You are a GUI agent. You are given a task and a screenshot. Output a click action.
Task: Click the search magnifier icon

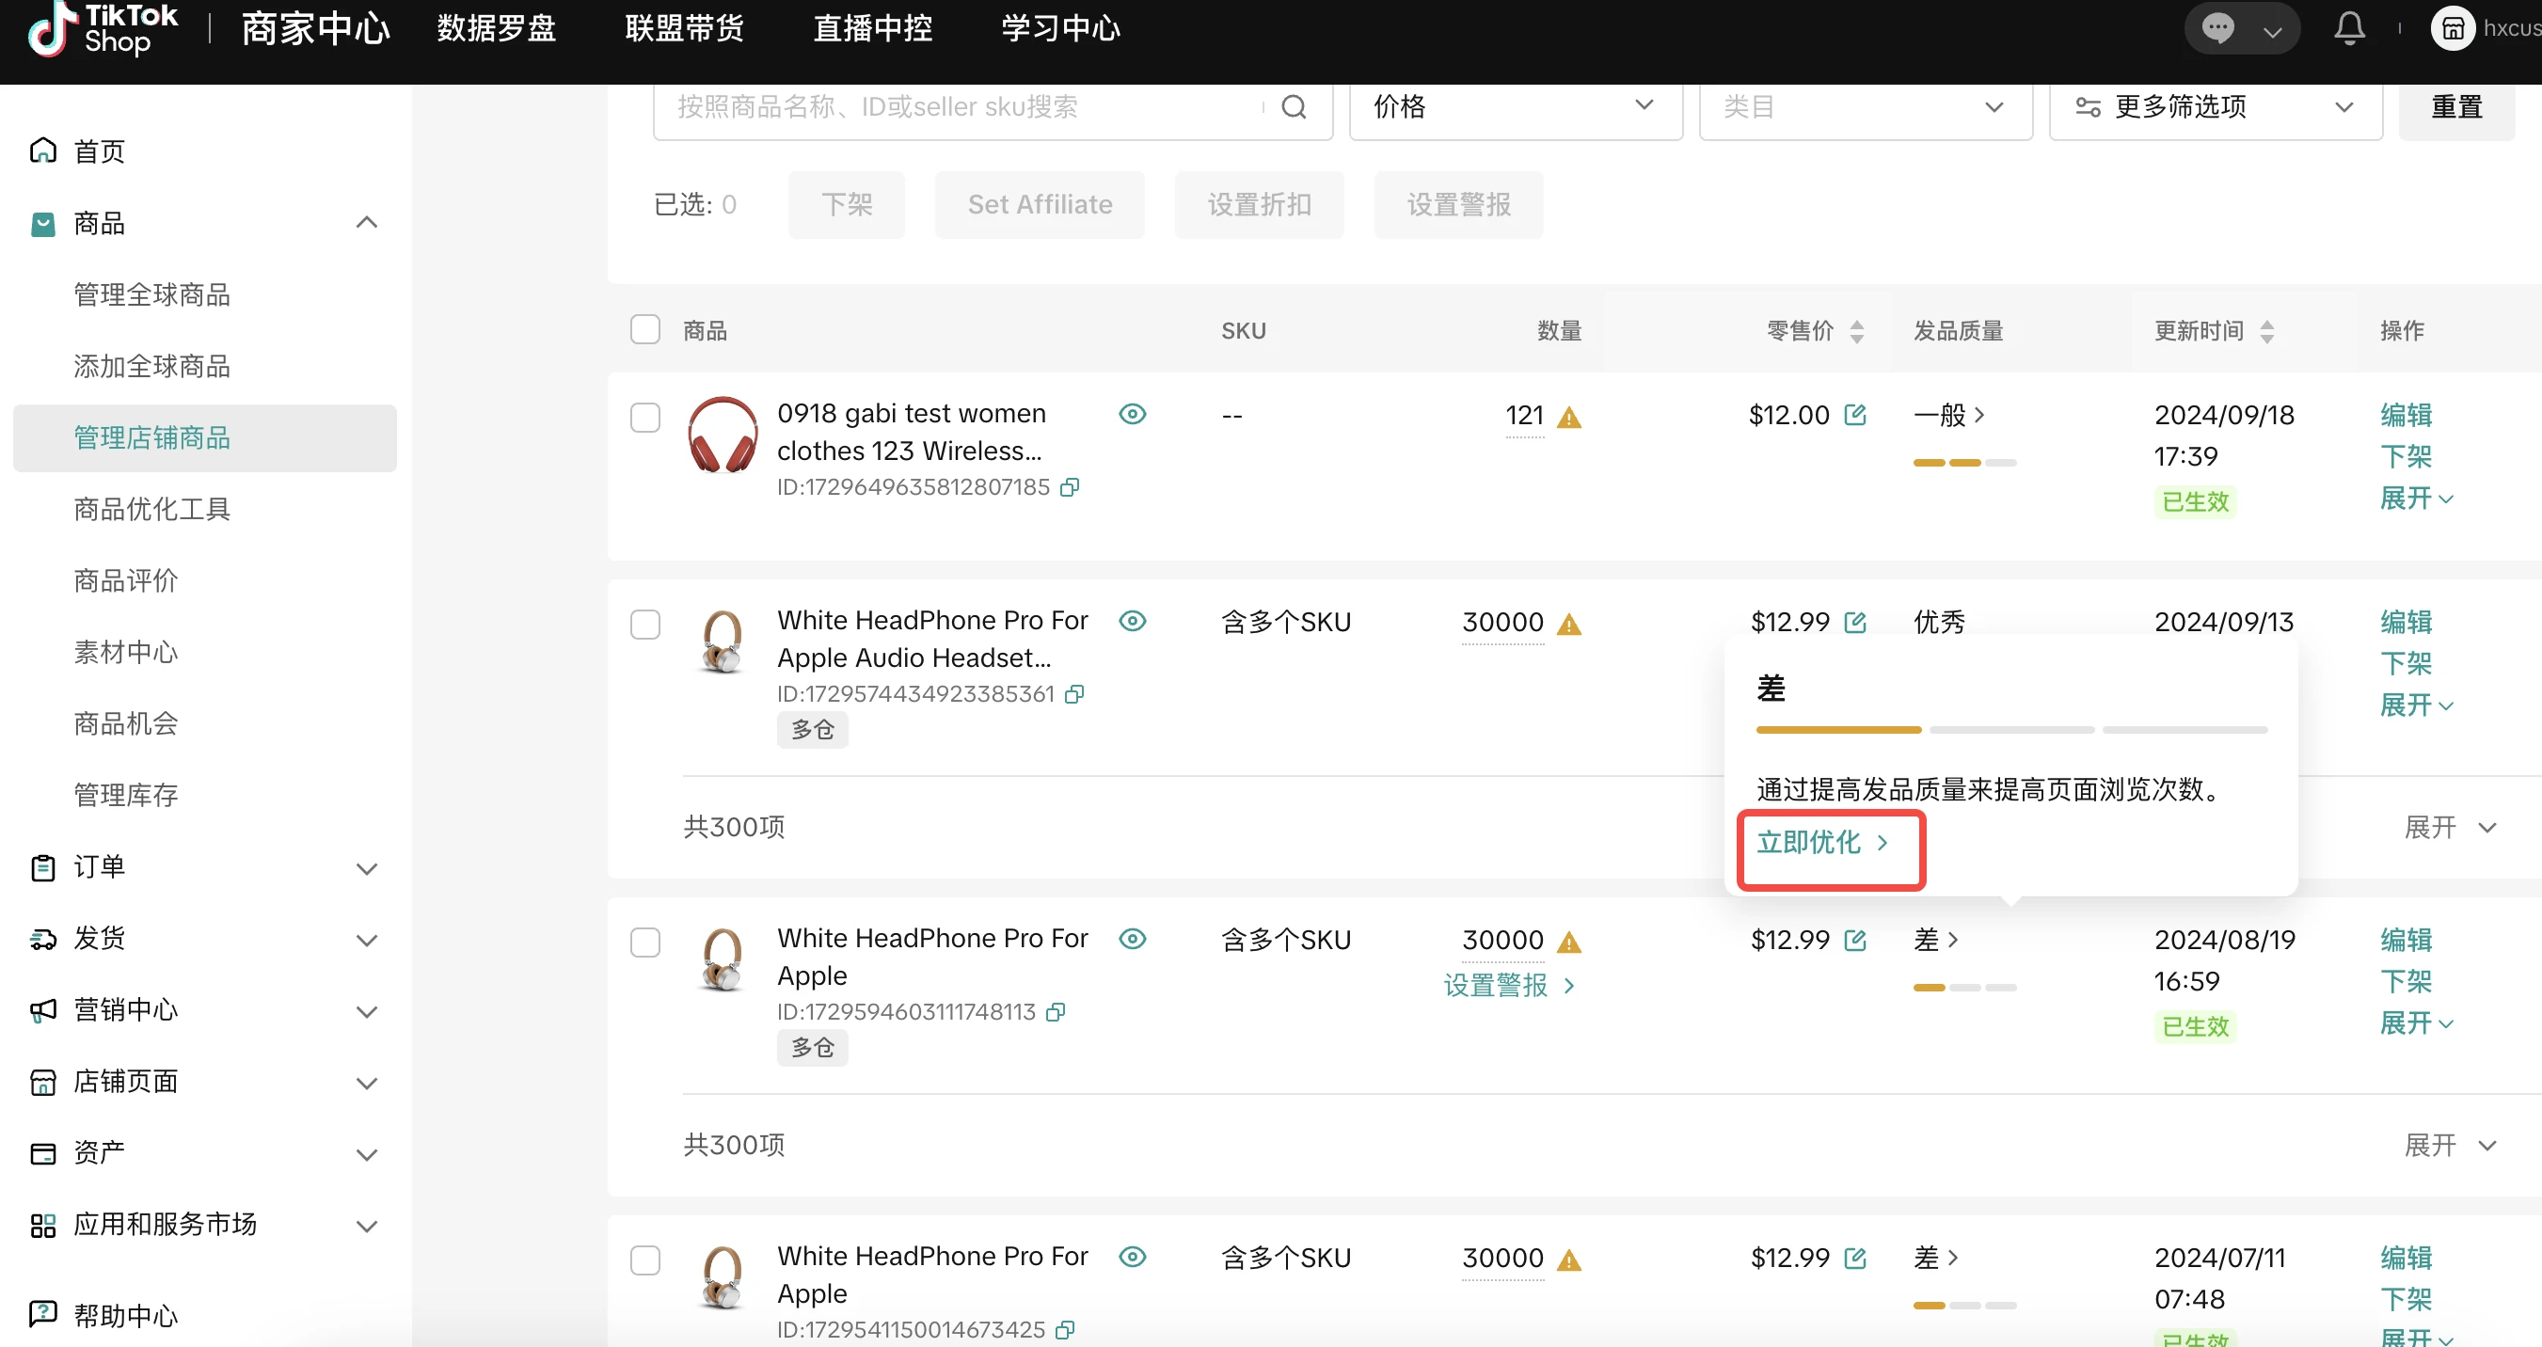[1294, 105]
